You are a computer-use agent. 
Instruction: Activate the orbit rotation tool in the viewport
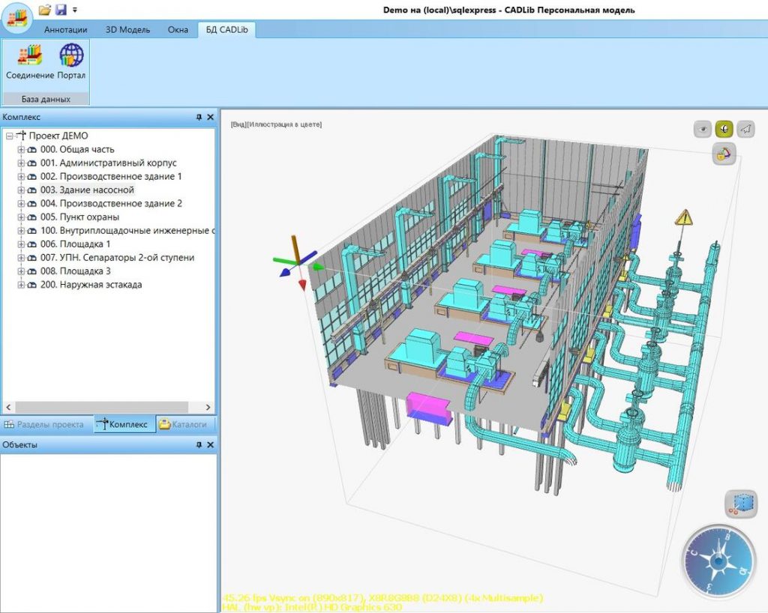[x=724, y=128]
